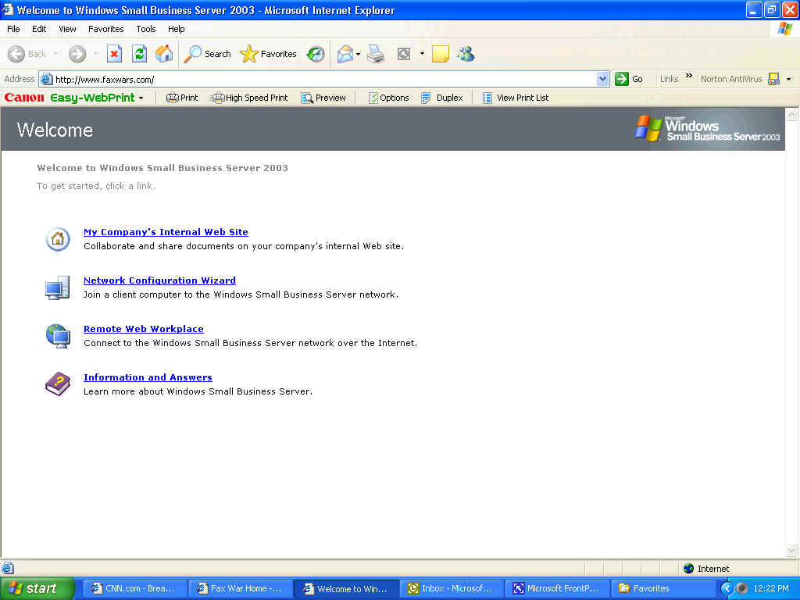This screenshot has width=800, height=600.
Task: Click the Mail envelope icon
Action: (345, 54)
